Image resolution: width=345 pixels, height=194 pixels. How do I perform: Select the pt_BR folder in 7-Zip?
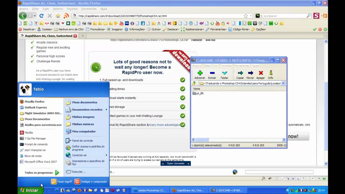coord(198,93)
